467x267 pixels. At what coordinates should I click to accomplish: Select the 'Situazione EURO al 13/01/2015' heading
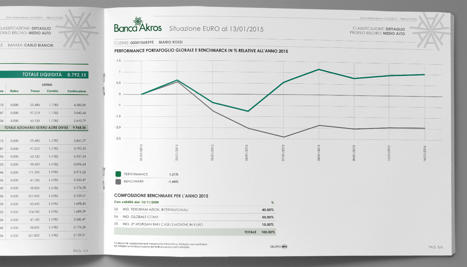tap(216, 29)
